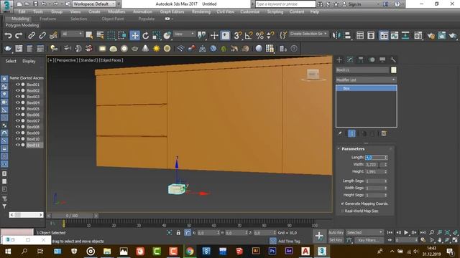
Task: Click the Height Segs spinner arrows
Action: 386,195
